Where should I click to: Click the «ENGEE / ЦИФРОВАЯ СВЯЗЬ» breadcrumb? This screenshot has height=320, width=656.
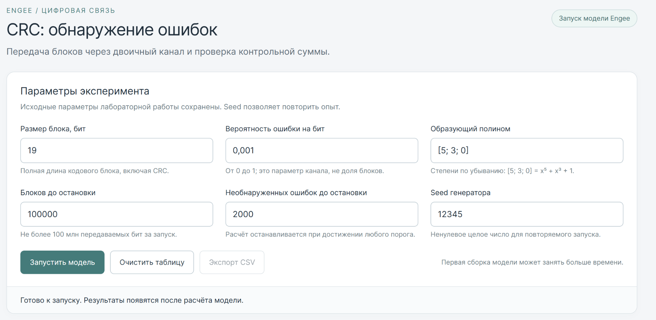point(61,11)
